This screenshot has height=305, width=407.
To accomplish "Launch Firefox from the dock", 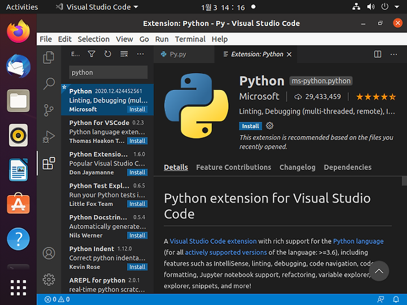I will 18,32.
